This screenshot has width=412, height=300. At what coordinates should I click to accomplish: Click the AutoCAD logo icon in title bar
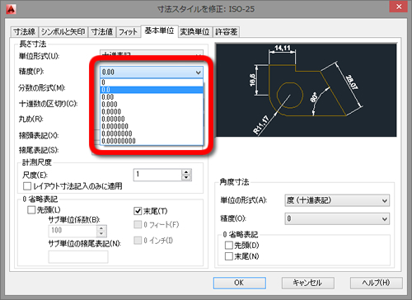point(11,9)
